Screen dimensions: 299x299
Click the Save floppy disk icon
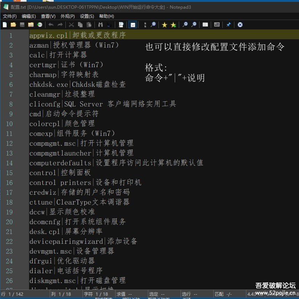click(22, 25)
